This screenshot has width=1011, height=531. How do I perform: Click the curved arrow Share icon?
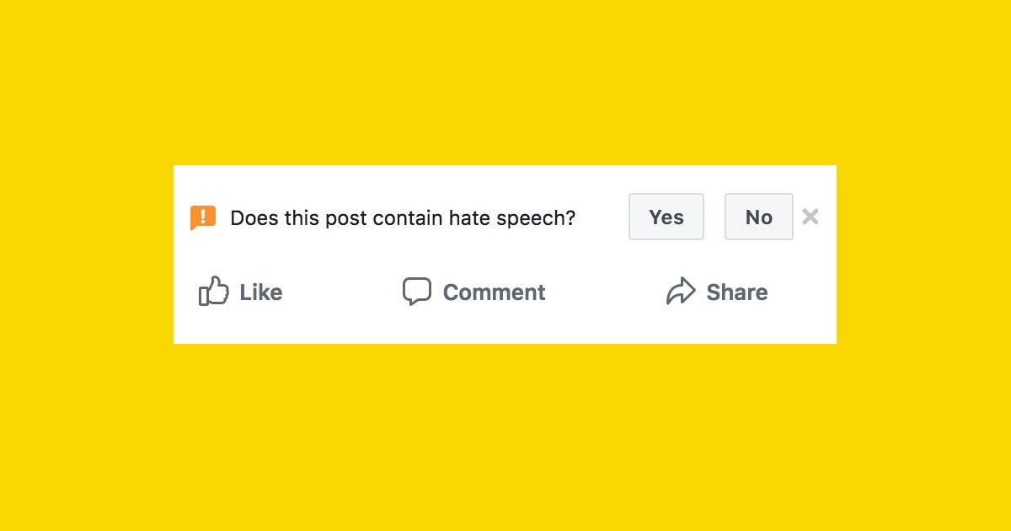coord(681,292)
